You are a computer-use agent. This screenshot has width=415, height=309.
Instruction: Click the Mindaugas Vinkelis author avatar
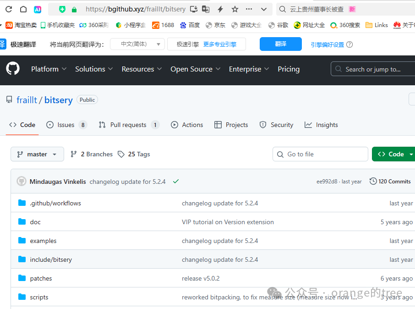click(x=22, y=181)
